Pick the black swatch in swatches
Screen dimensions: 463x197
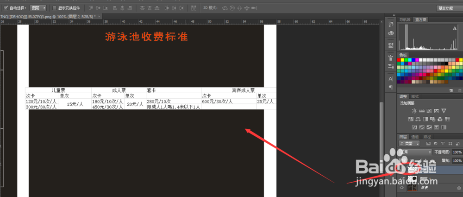coord(446,64)
